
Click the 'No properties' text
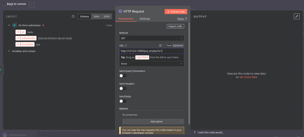click(130, 115)
